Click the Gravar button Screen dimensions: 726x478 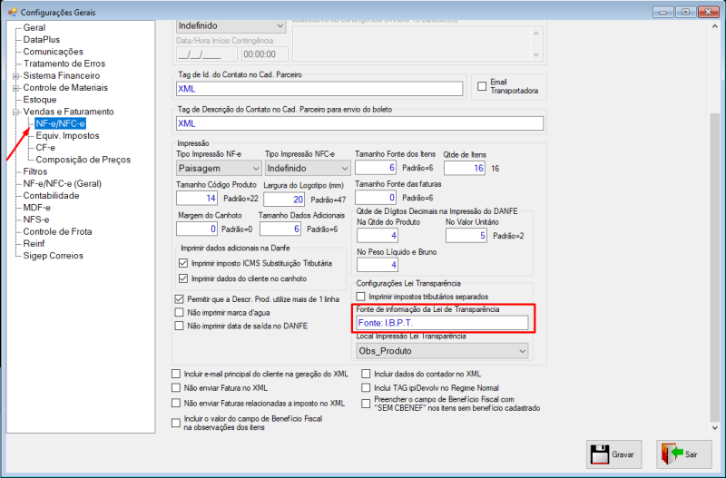[614, 454]
